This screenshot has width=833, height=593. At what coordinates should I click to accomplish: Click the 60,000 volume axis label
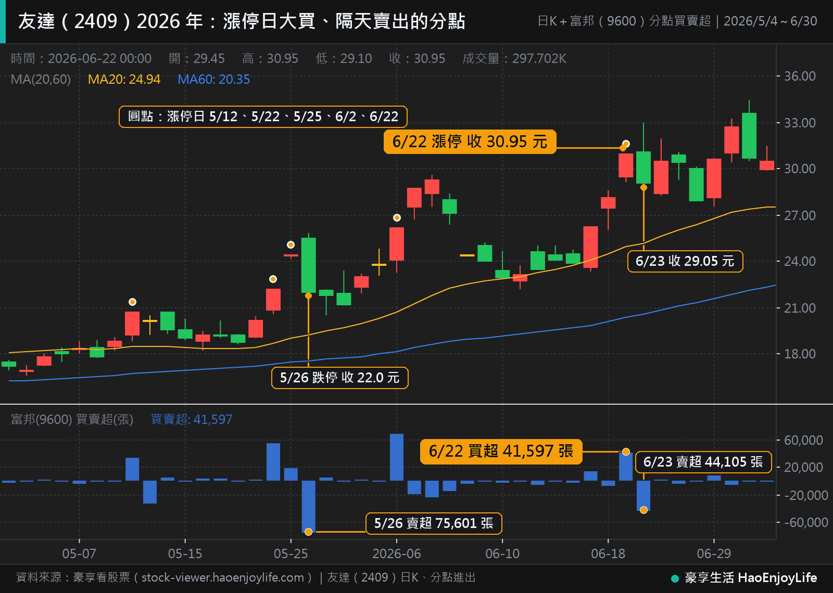pos(803,440)
